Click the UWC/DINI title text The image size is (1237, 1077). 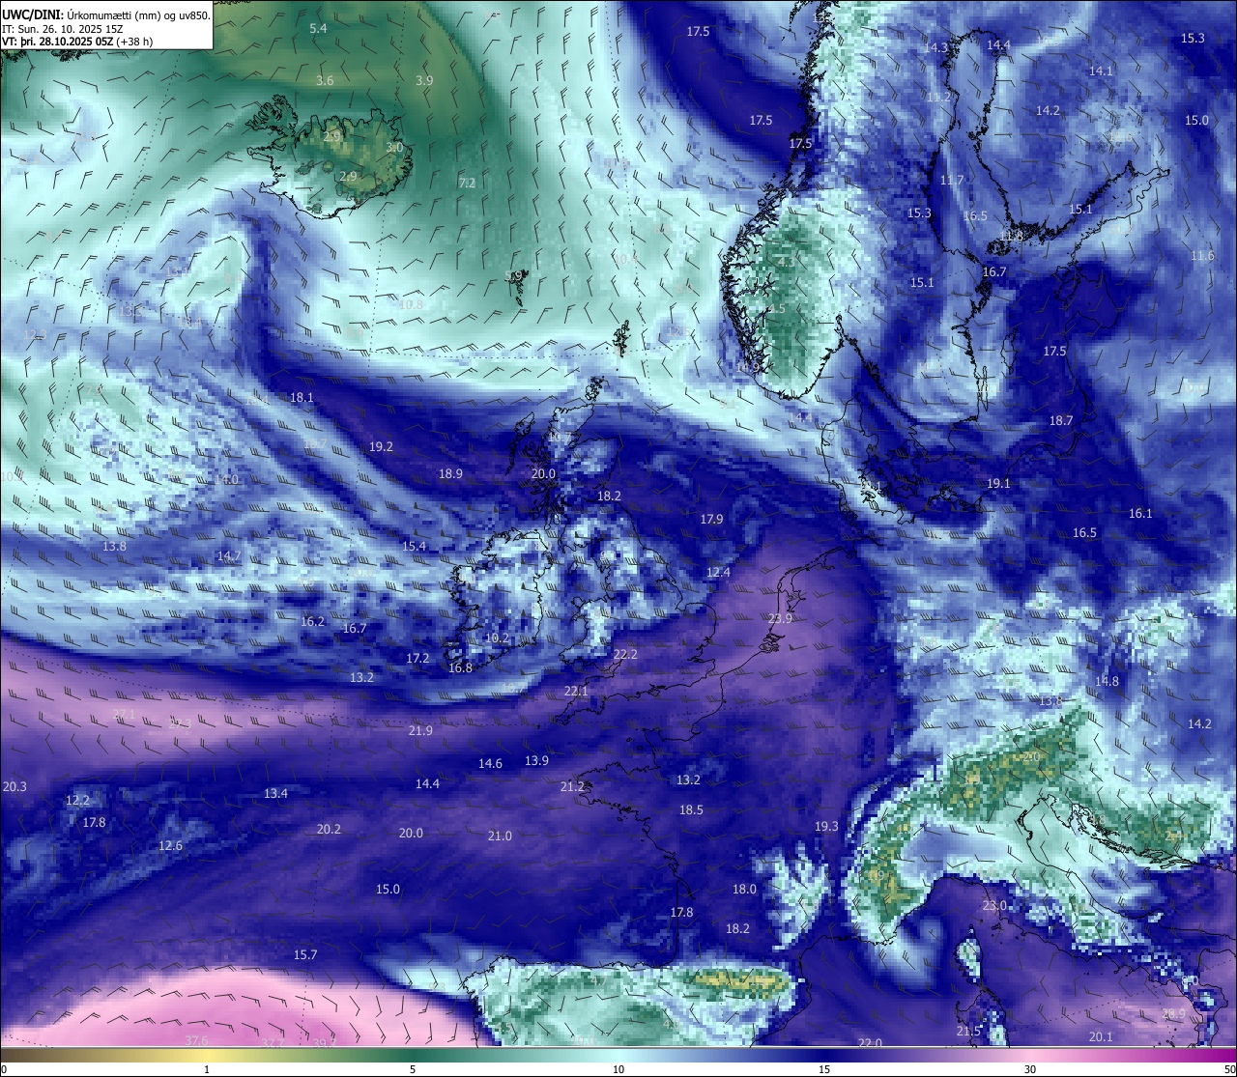coord(106,14)
